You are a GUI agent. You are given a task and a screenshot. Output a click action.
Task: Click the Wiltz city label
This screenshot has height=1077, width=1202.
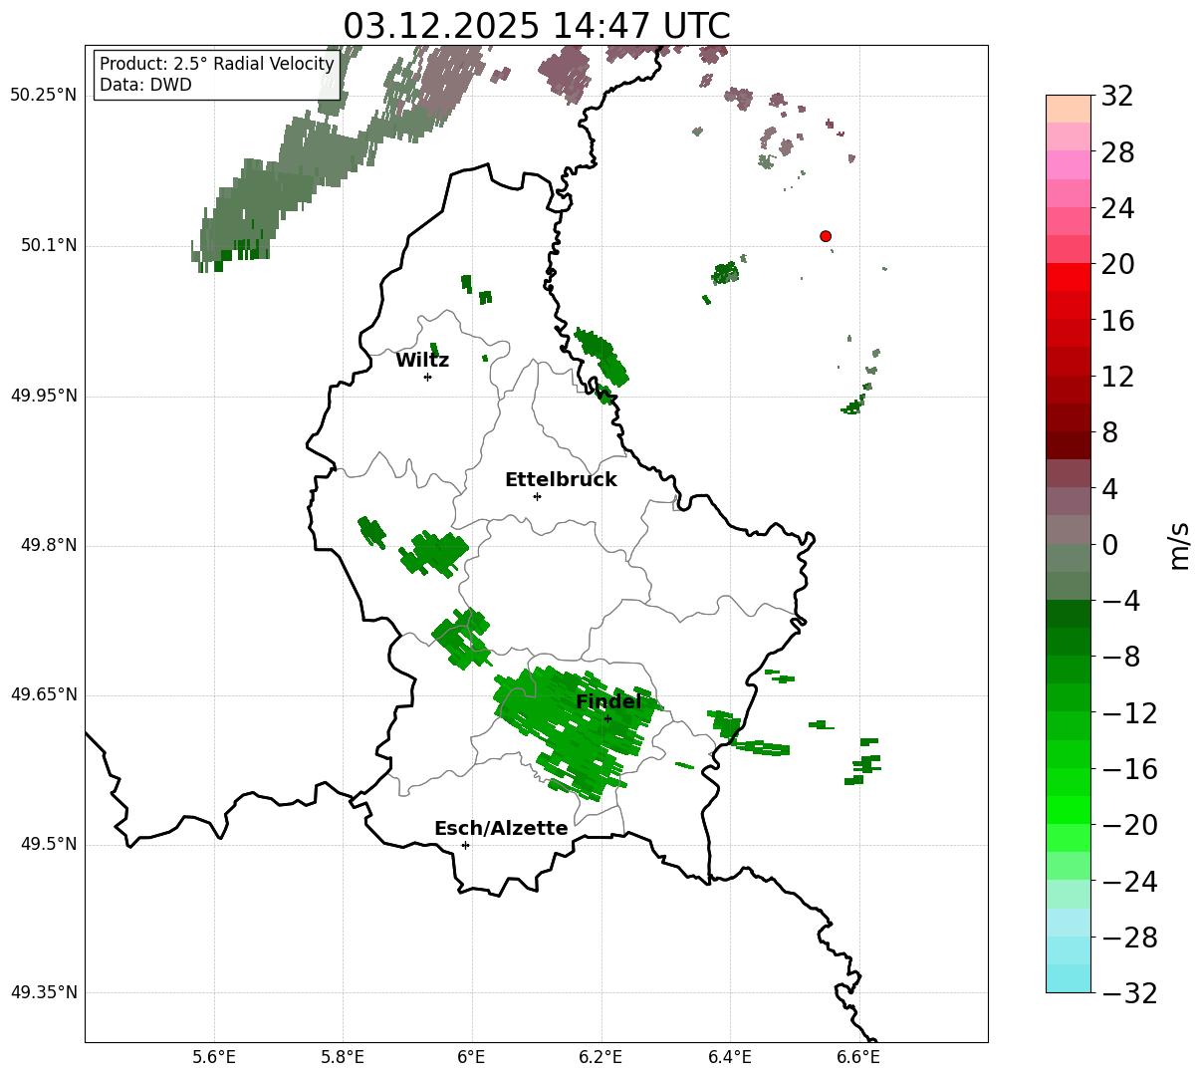(422, 361)
